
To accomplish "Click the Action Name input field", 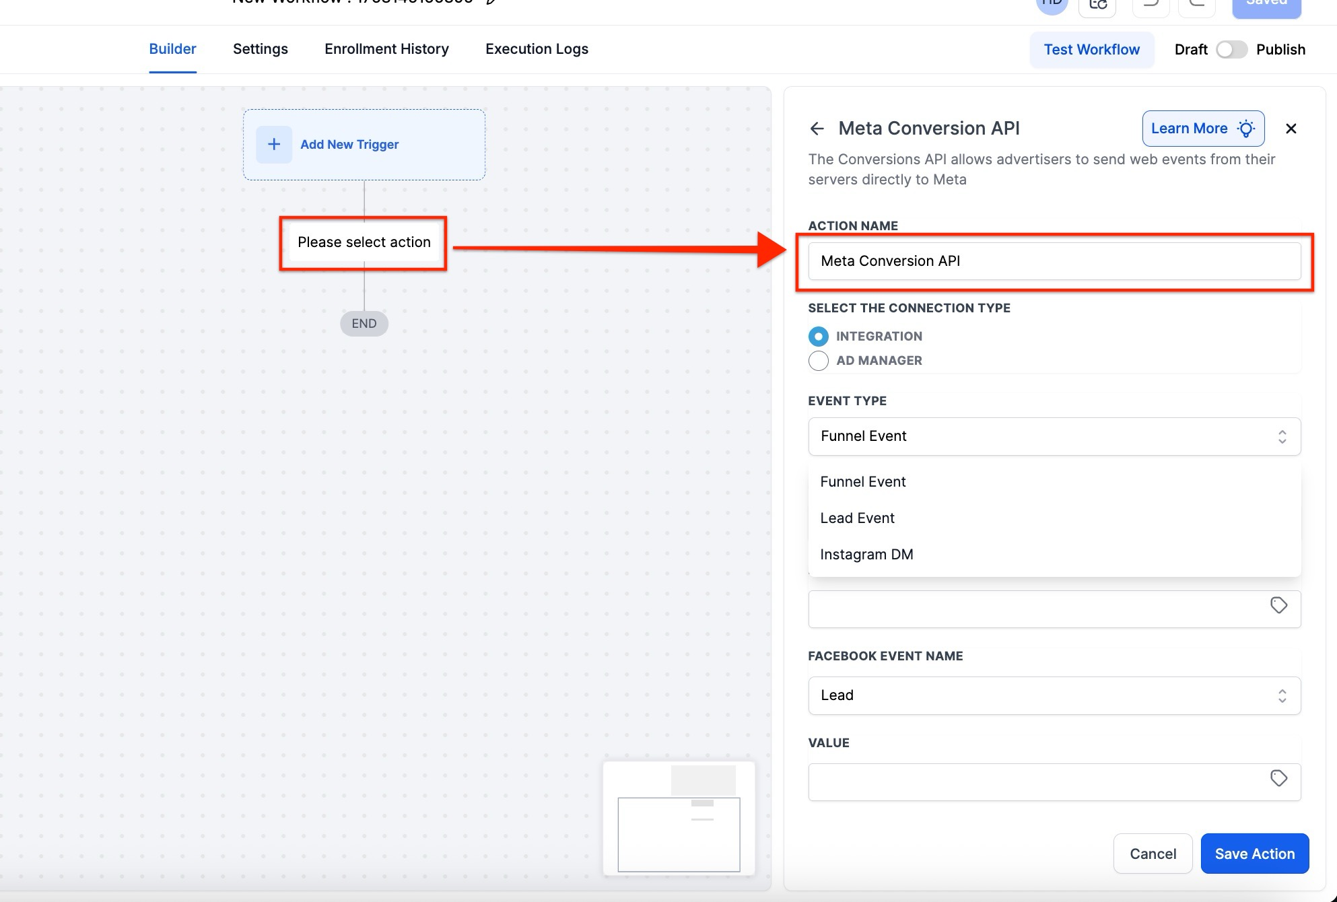I will (x=1054, y=261).
